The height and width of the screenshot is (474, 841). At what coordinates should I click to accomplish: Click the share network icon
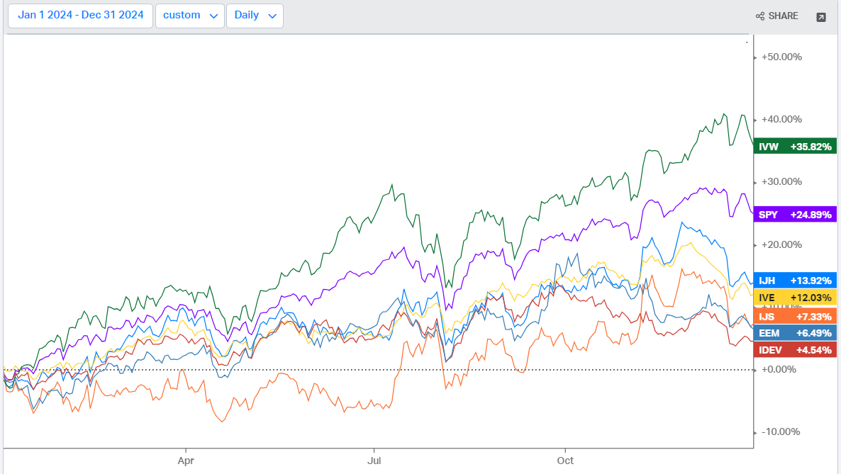point(760,16)
